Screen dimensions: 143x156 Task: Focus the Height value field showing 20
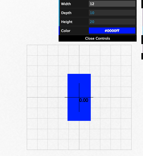(x=112, y=22)
